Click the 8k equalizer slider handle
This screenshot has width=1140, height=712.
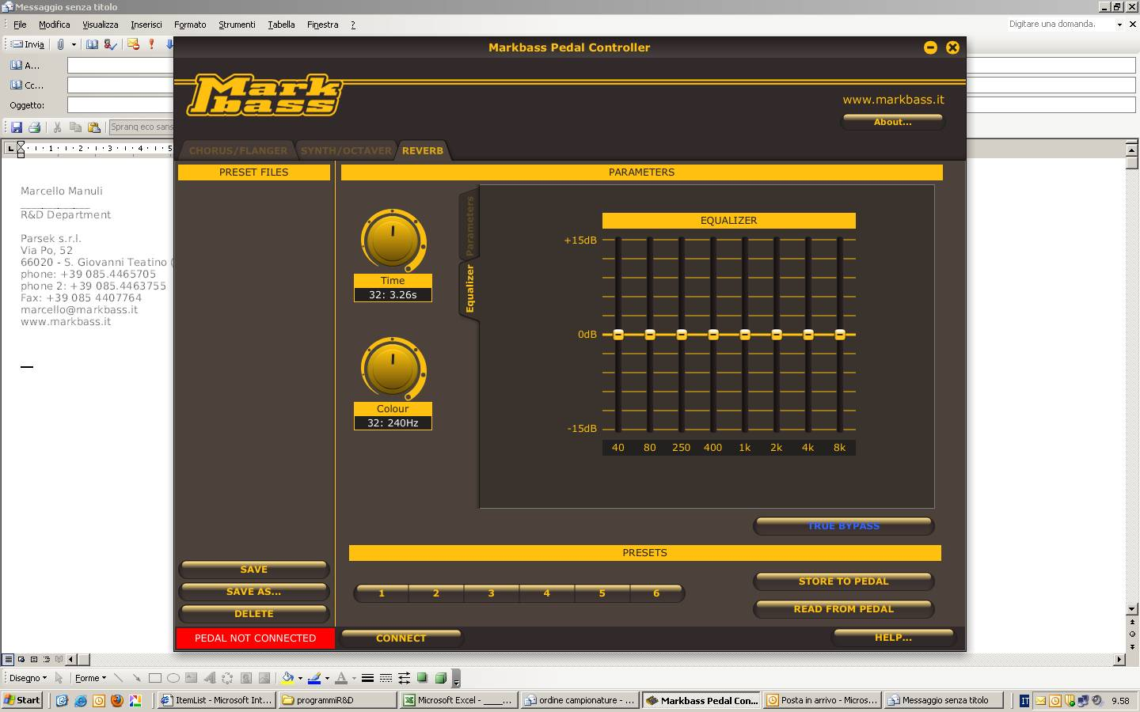pyautogui.click(x=840, y=335)
